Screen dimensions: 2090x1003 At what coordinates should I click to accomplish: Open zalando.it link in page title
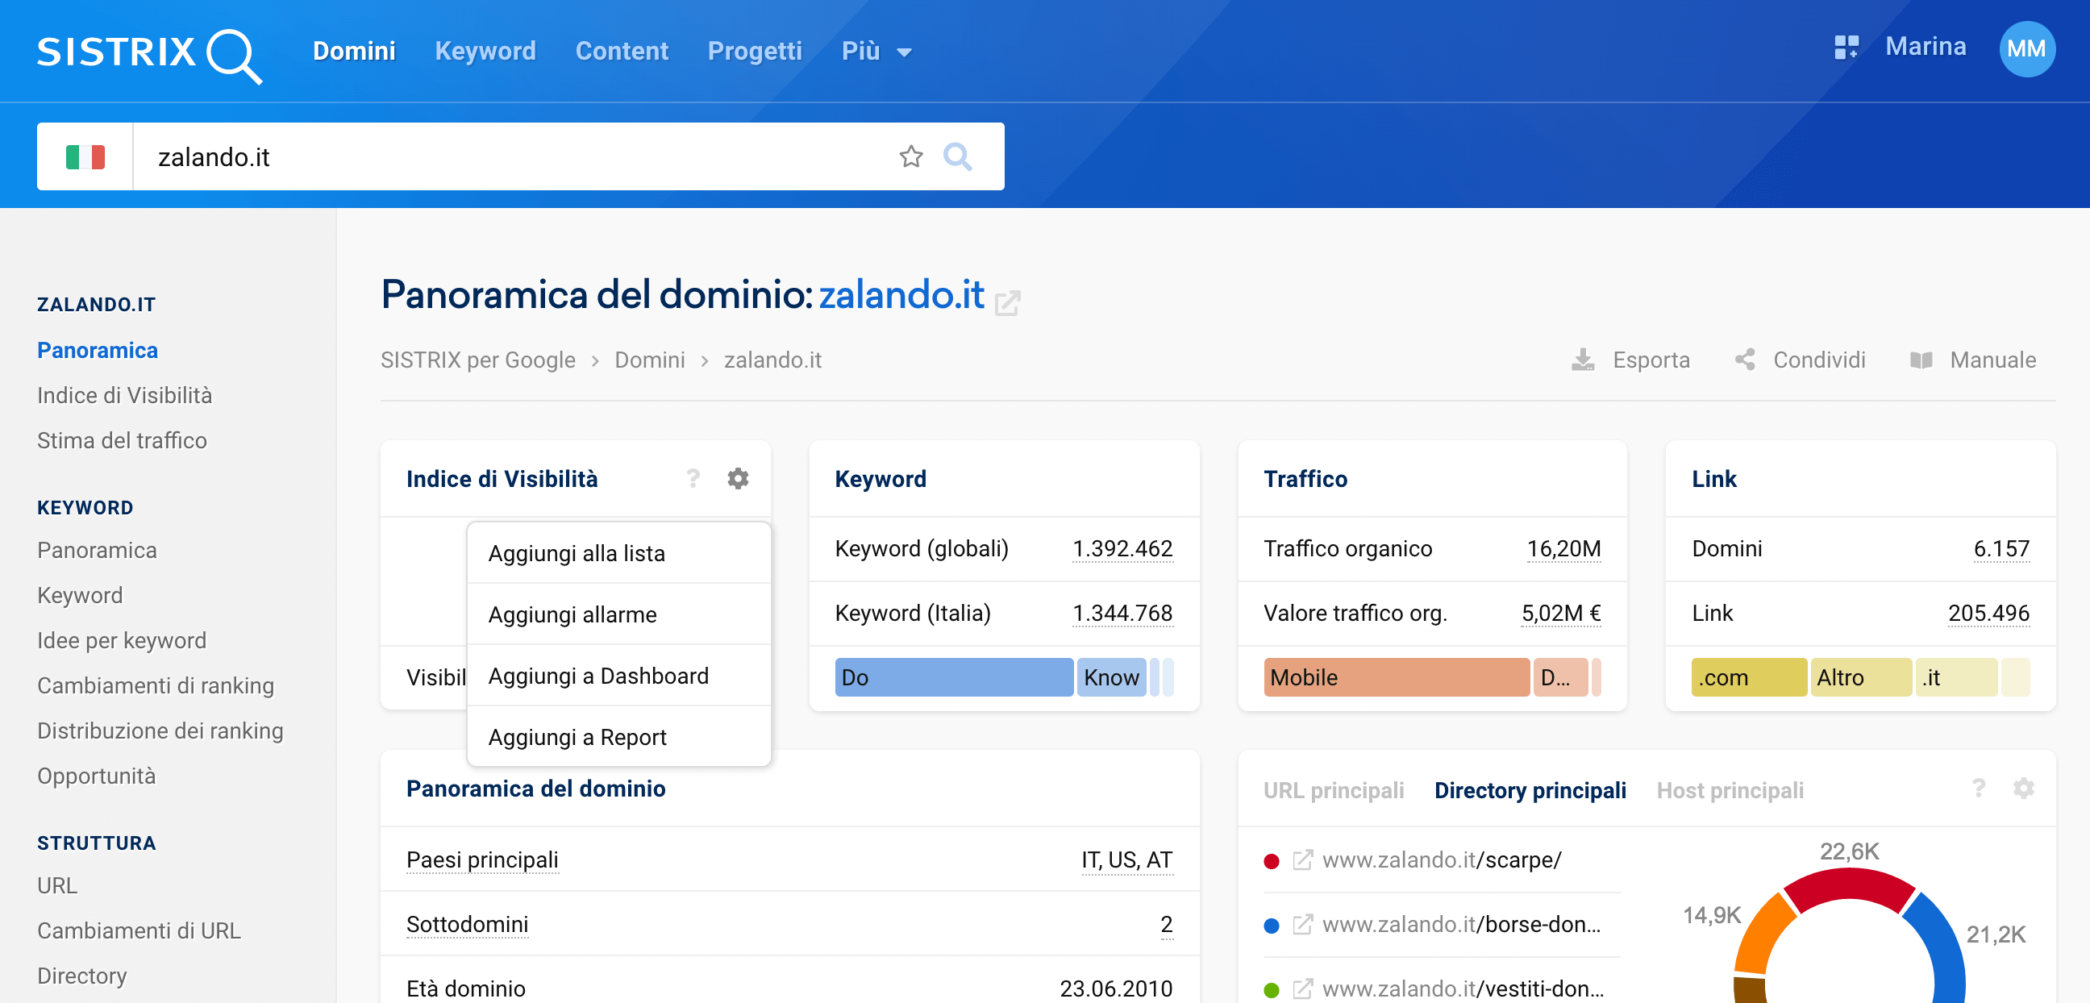pyautogui.click(x=901, y=294)
